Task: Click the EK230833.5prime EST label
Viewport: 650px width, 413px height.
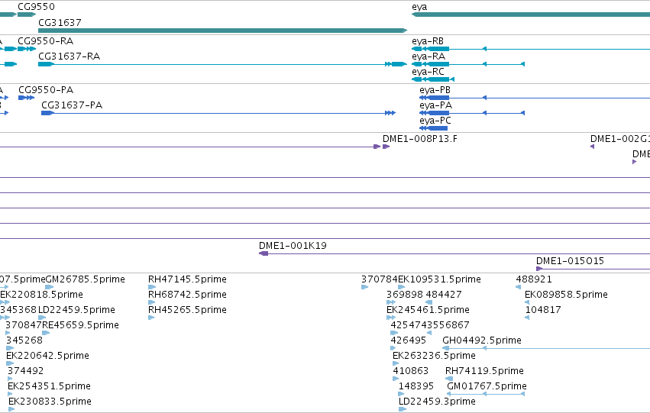Action: [50, 402]
